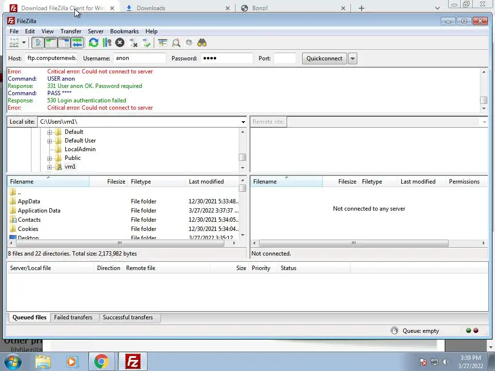The width and height of the screenshot is (495, 371).
Task: Open Chrome from taskbar
Action: (x=101, y=361)
